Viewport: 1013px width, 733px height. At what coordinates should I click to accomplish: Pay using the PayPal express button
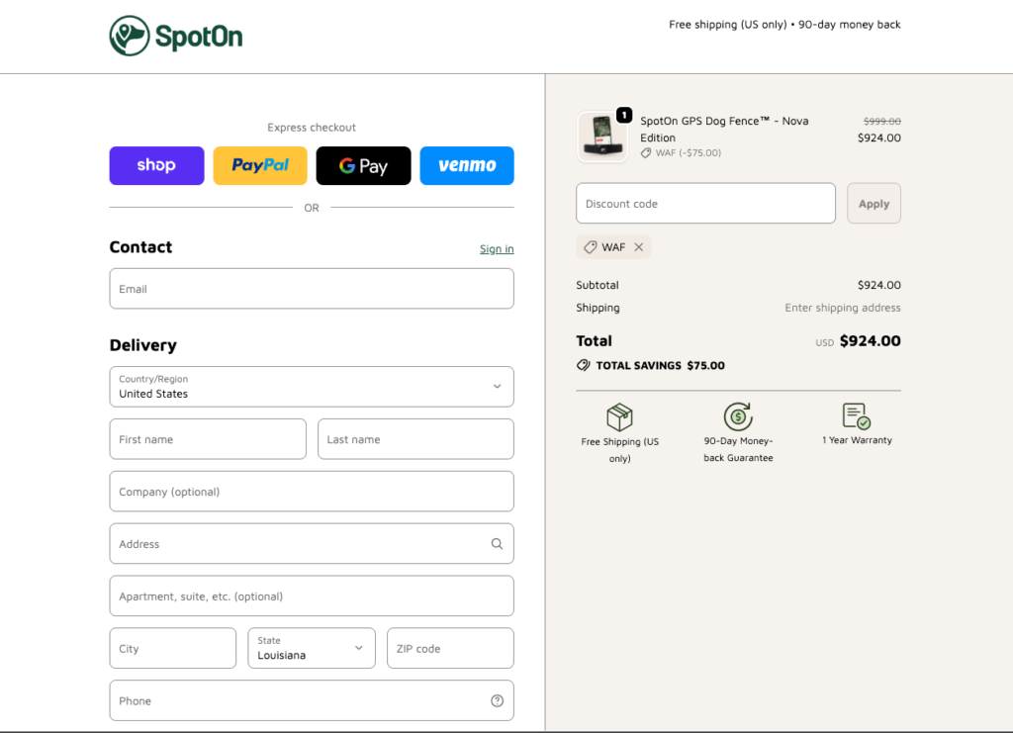(259, 165)
